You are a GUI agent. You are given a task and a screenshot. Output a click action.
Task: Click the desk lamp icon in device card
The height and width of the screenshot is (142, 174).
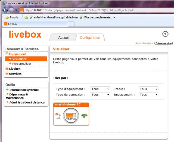click(58, 116)
